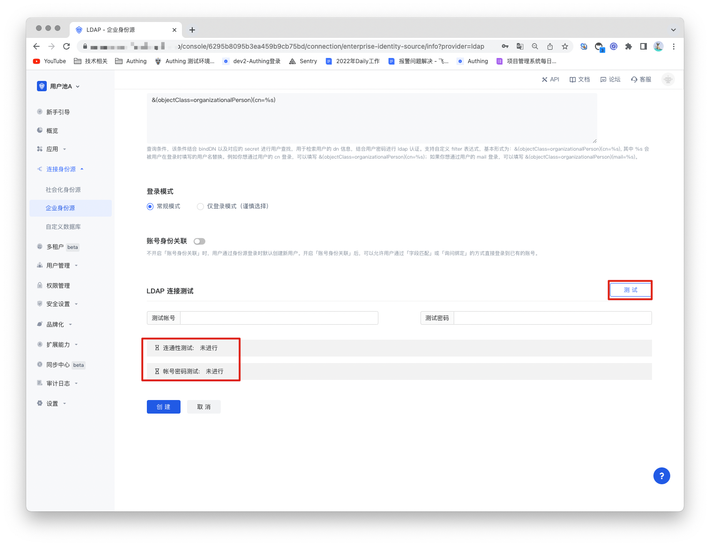Go to 社会化身份源 in sidebar
This screenshot has height=546, width=710.
[x=63, y=189]
